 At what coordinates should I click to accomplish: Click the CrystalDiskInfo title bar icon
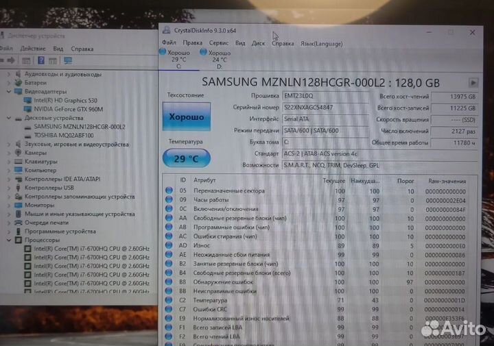pos(166,30)
